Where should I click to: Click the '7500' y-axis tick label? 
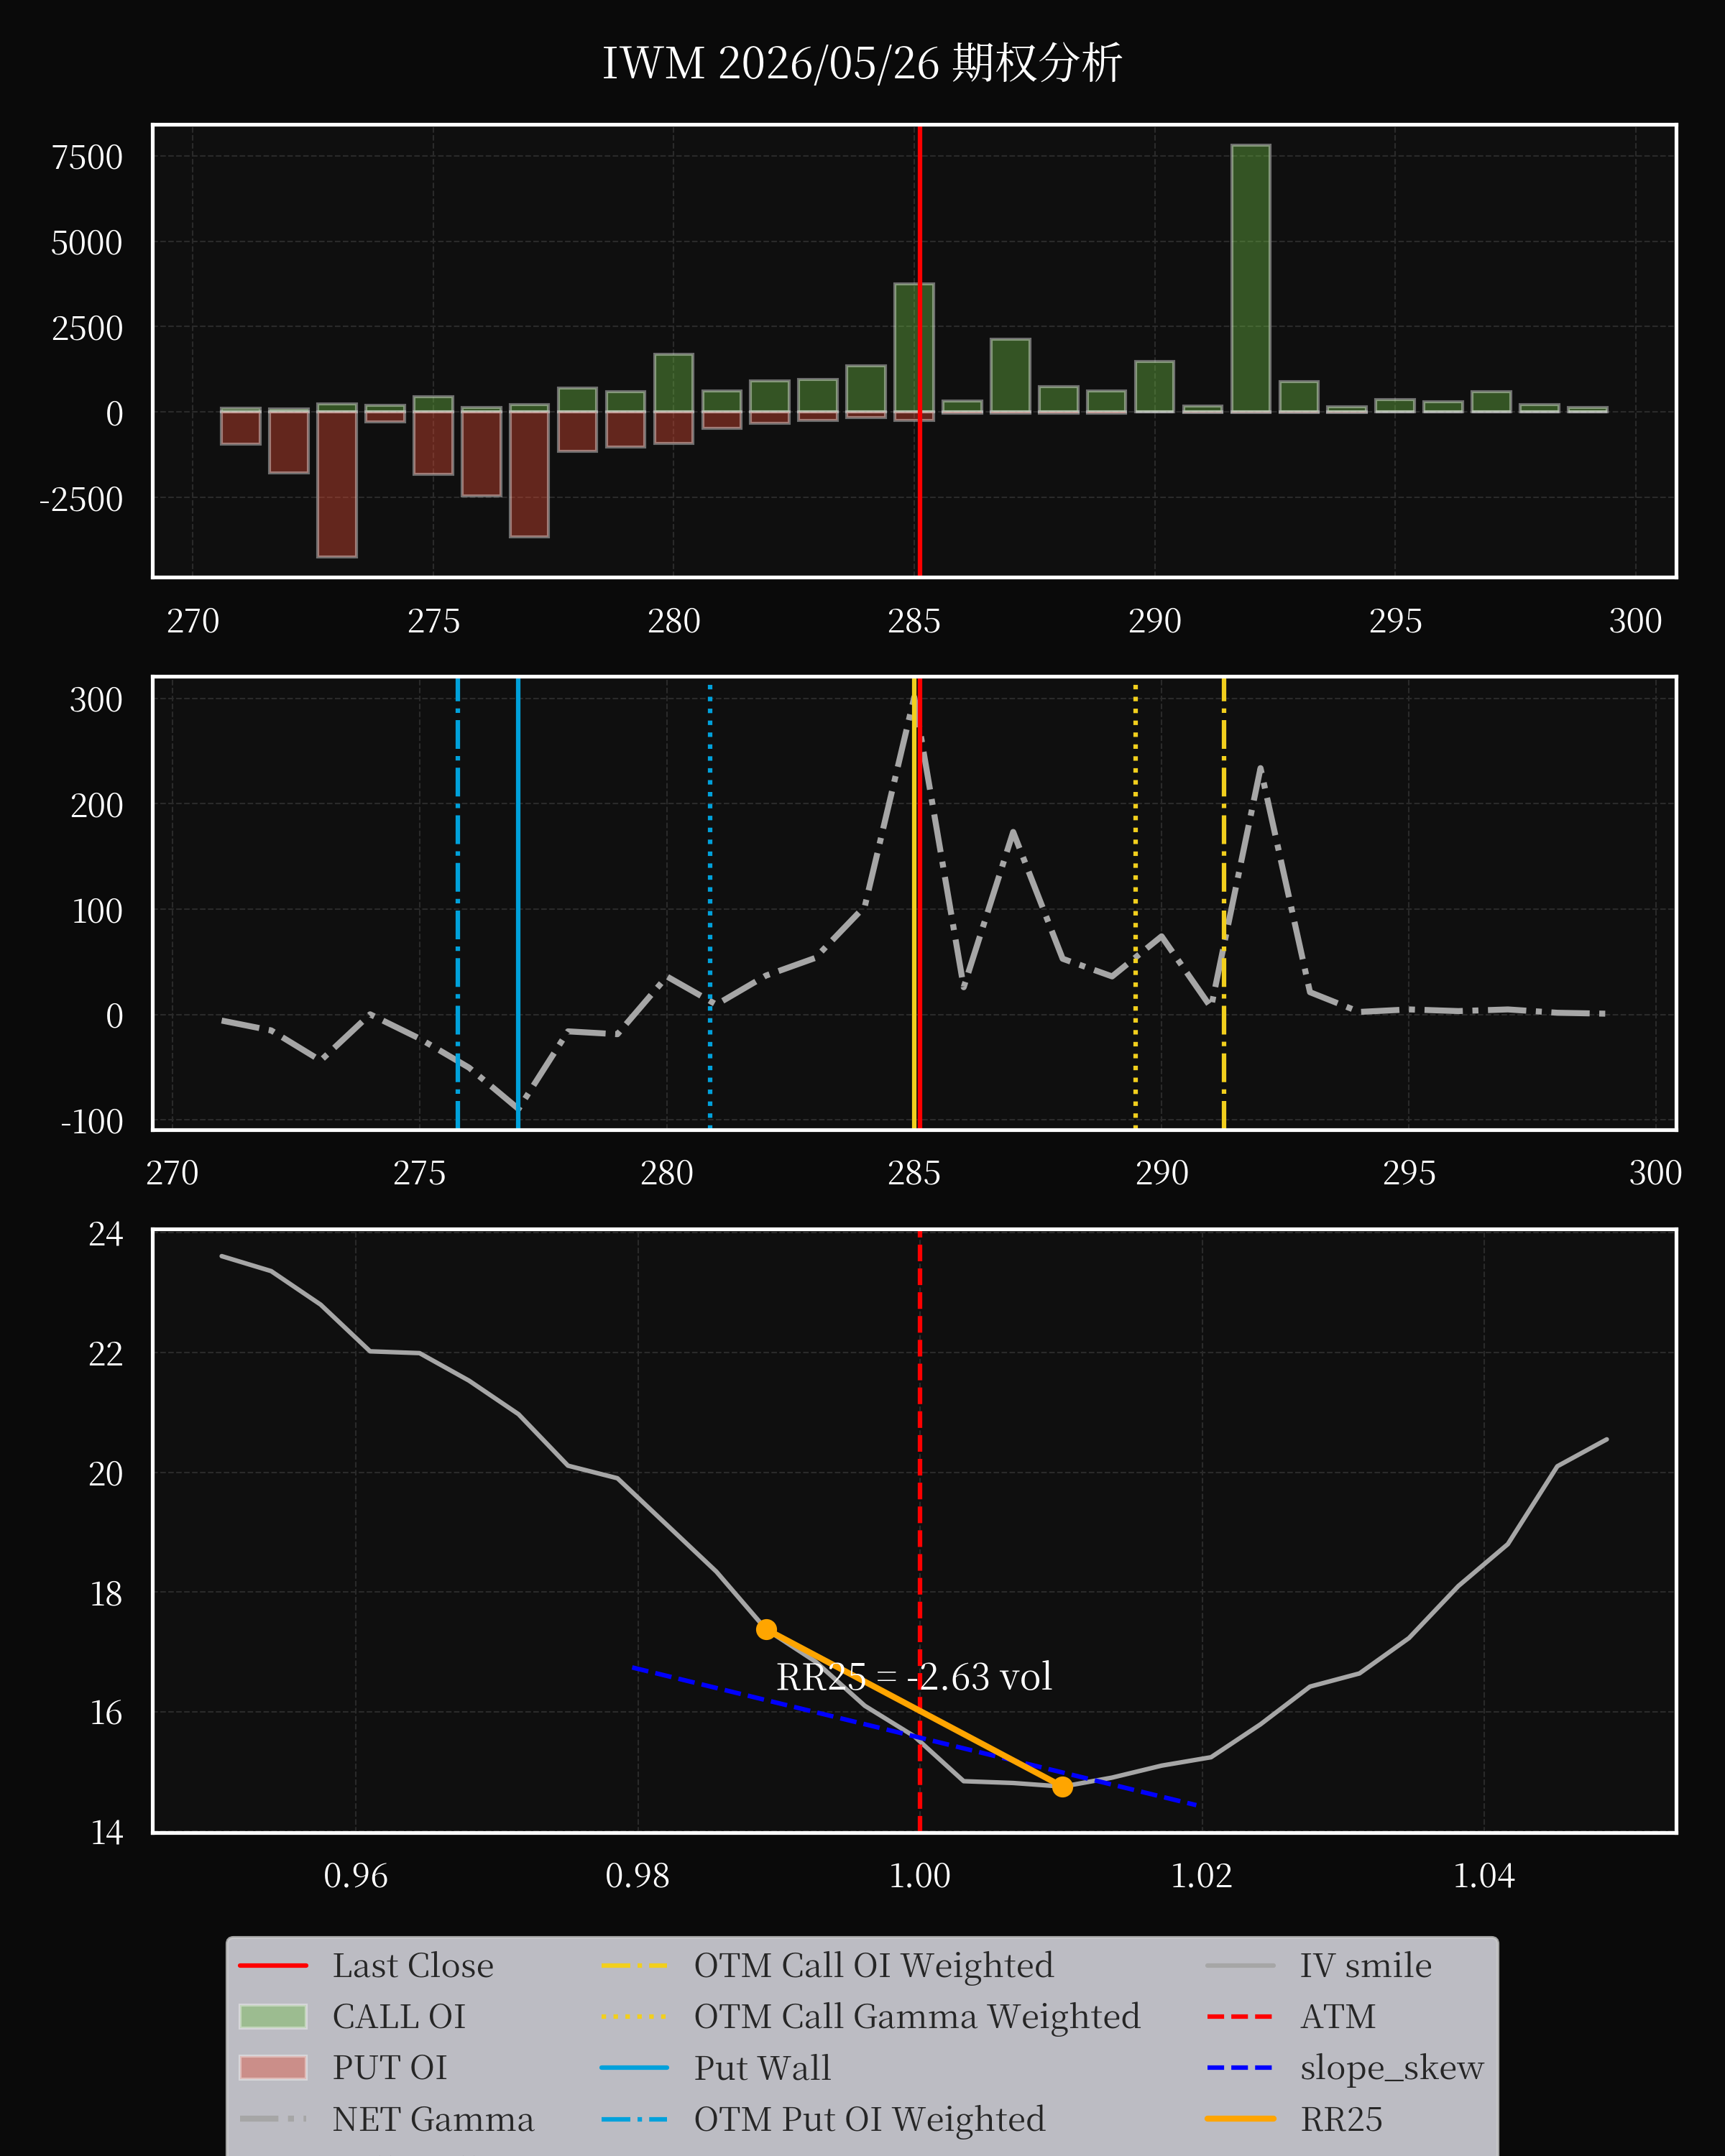pyautogui.click(x=87, y=157)
